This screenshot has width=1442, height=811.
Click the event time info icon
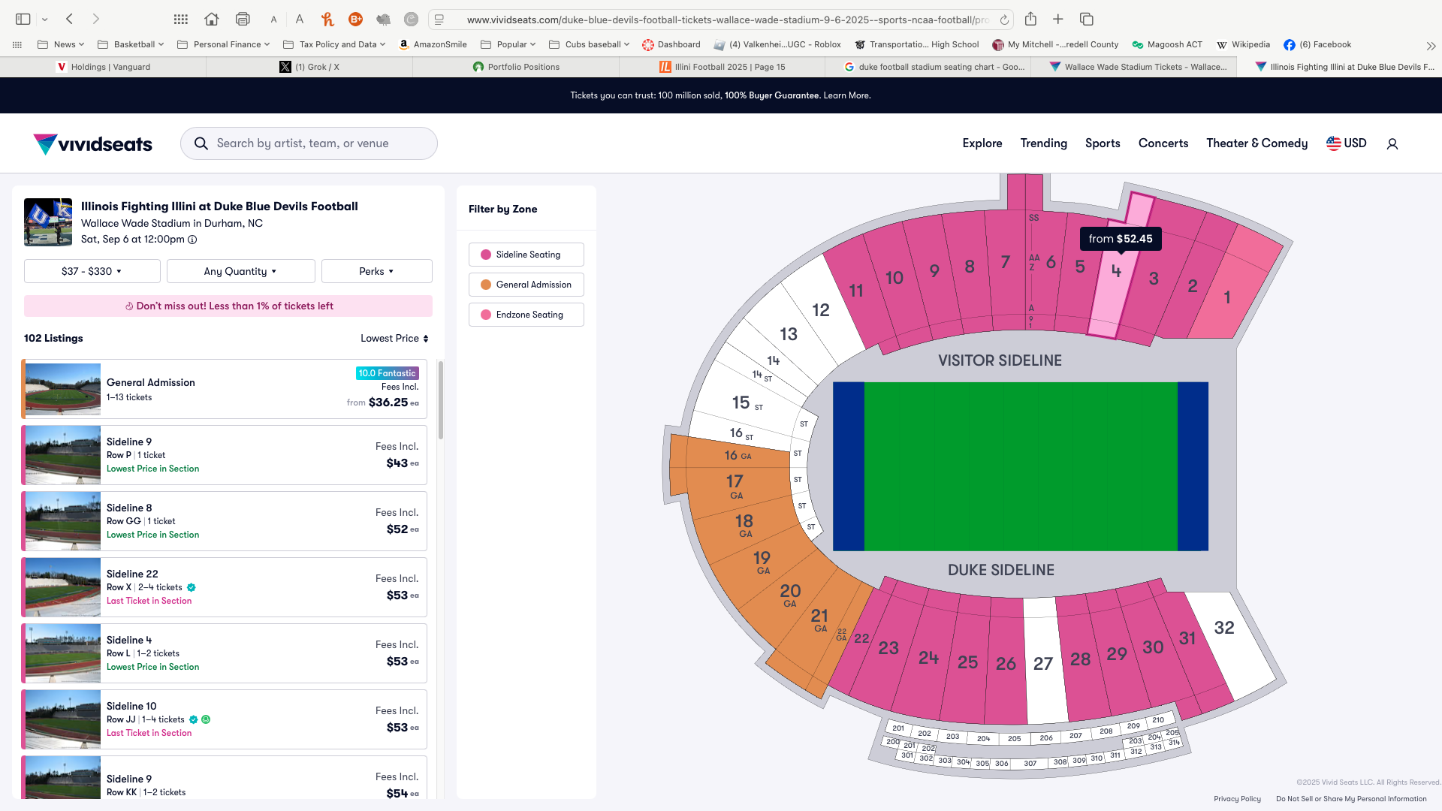(192, 240)
